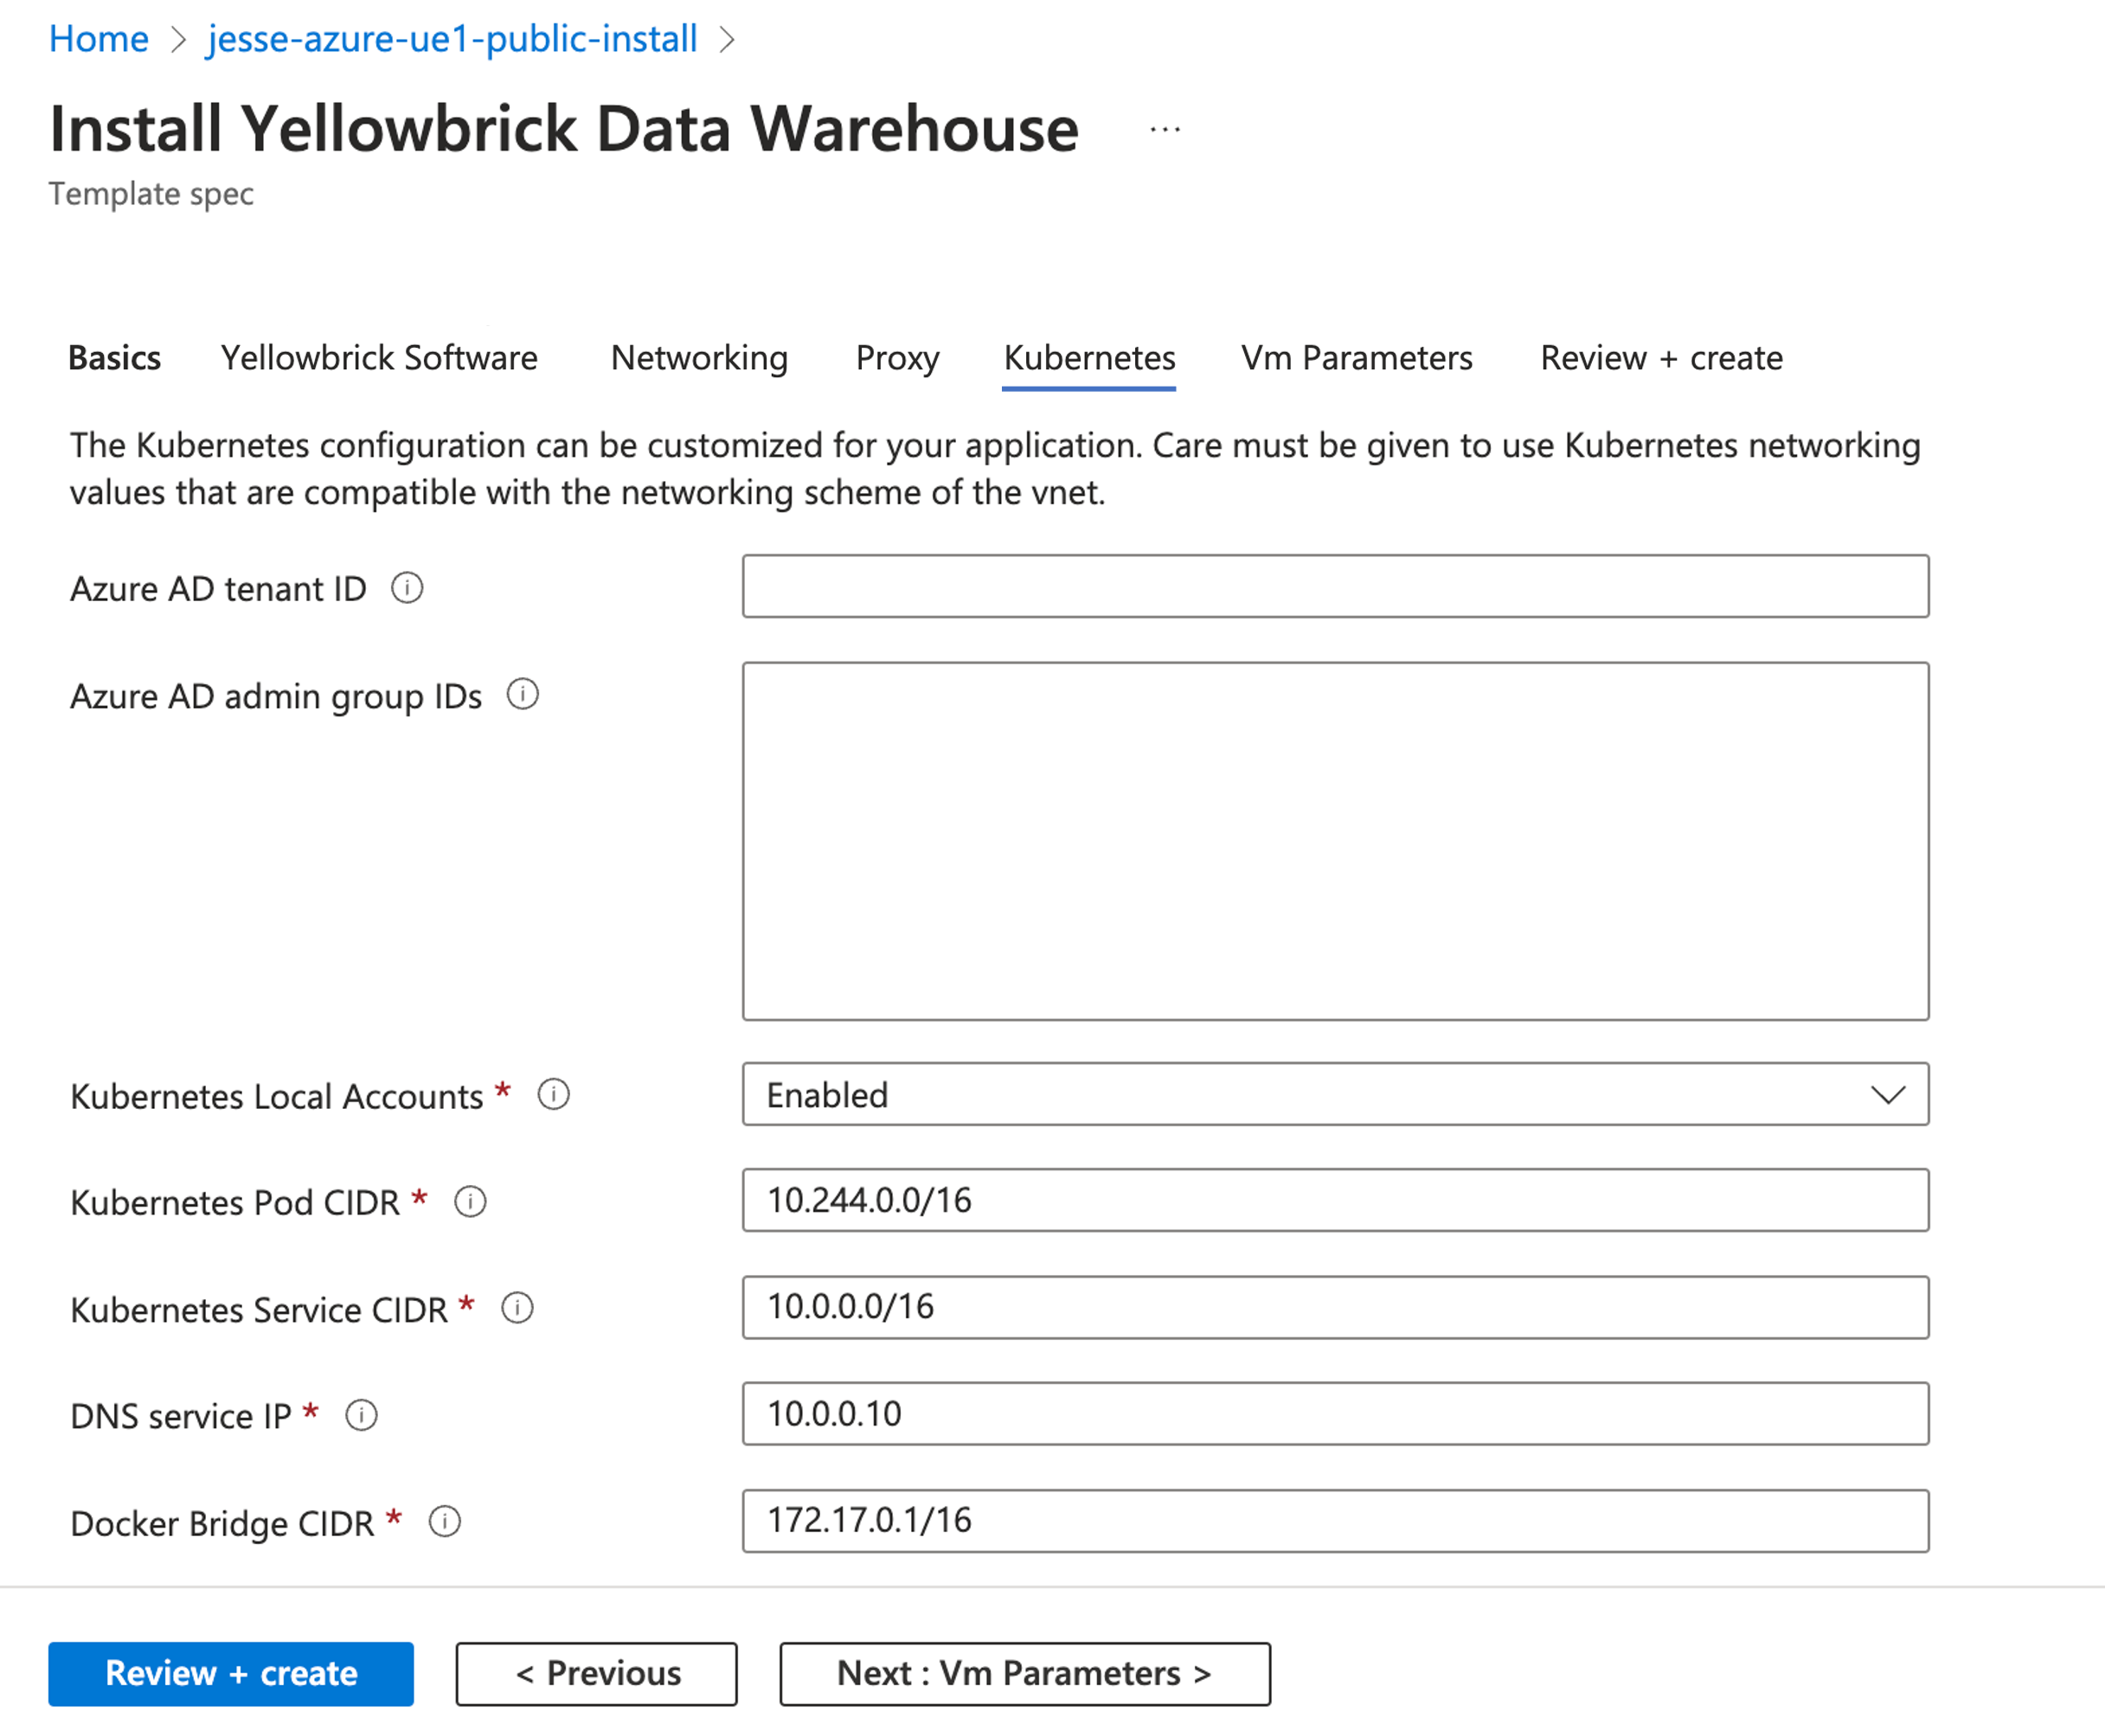Click the 'Docker Bridge CIDR' label
Viewport: 2105px width, 1736px height.
pyautogui.click(x=222, y=1523)
